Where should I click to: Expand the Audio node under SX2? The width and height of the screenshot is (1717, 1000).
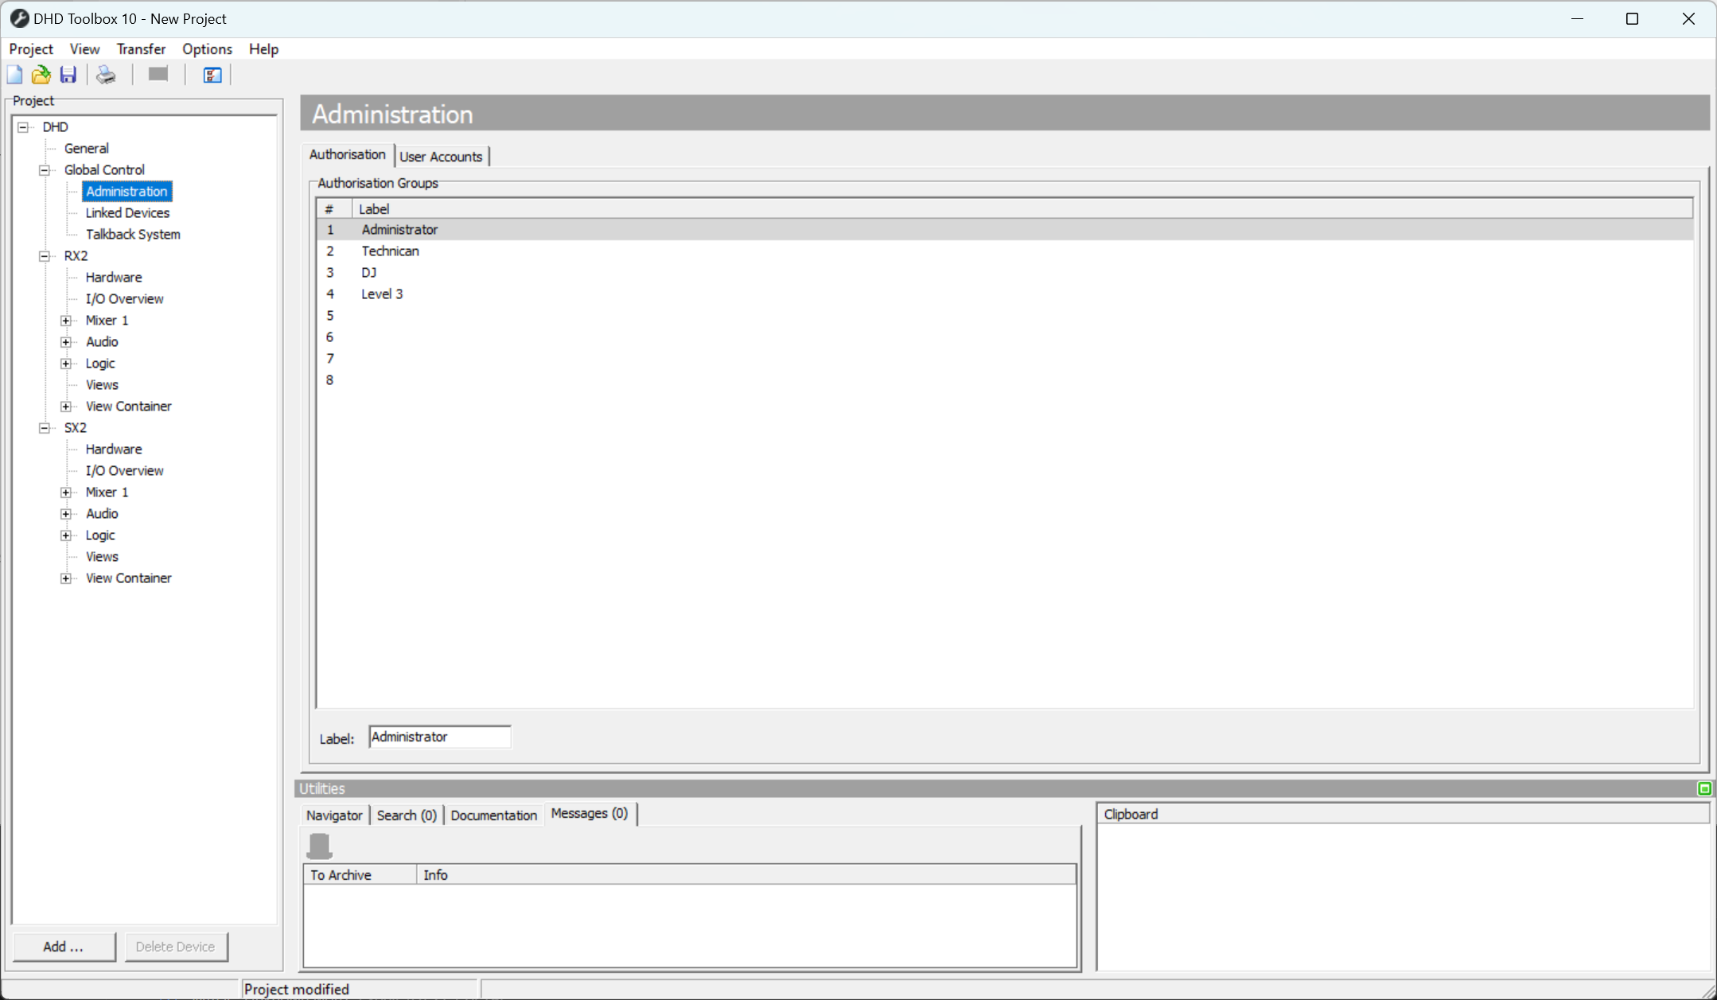[x=67, y=513]
